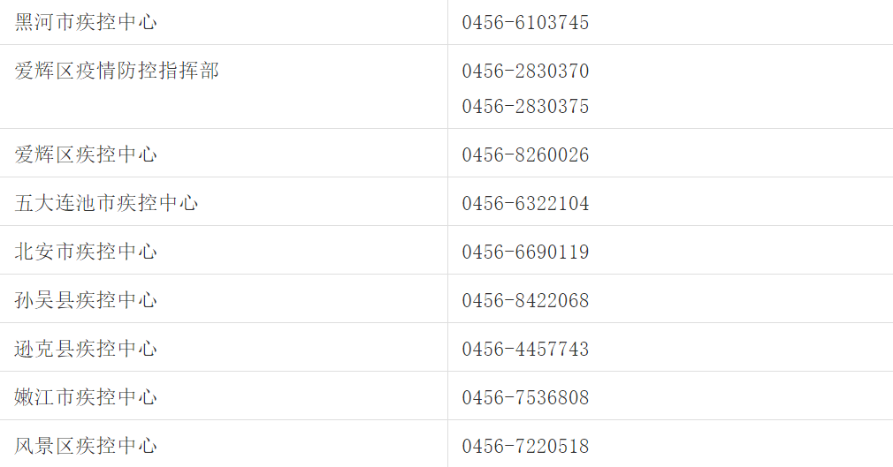The image size is (893, 467).
Task: Select phone number 0456-8422068
Action: (525, 301)
